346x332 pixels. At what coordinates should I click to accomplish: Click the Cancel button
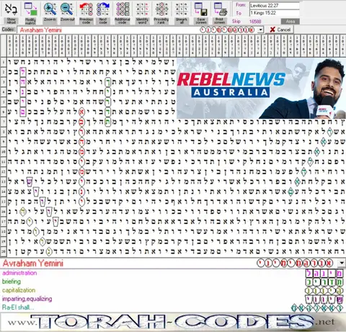pos(280,30)
